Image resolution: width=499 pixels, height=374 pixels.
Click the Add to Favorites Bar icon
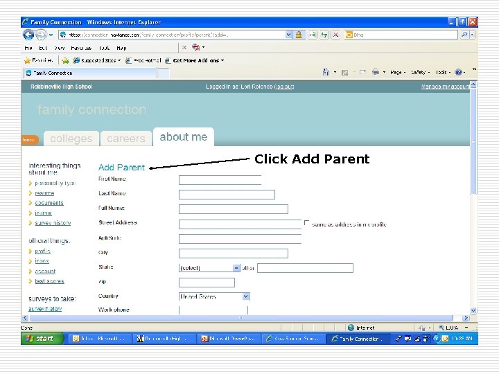tap(65, 60)
